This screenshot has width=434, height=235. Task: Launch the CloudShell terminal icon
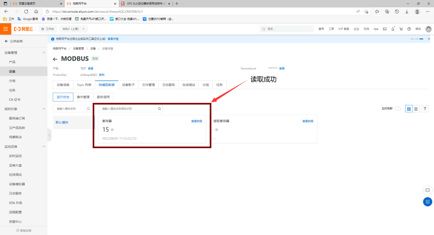pos(385,29)
